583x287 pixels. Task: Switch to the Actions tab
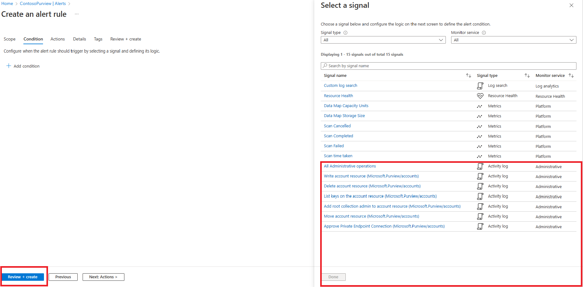click(x=58, y=39)
